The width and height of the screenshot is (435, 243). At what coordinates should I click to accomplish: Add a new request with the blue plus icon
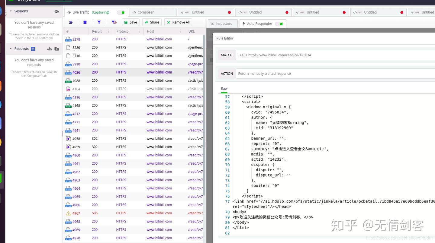pyautogui.click(x=33, y=49)
